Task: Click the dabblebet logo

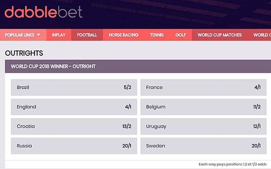Action: (44, 12)
